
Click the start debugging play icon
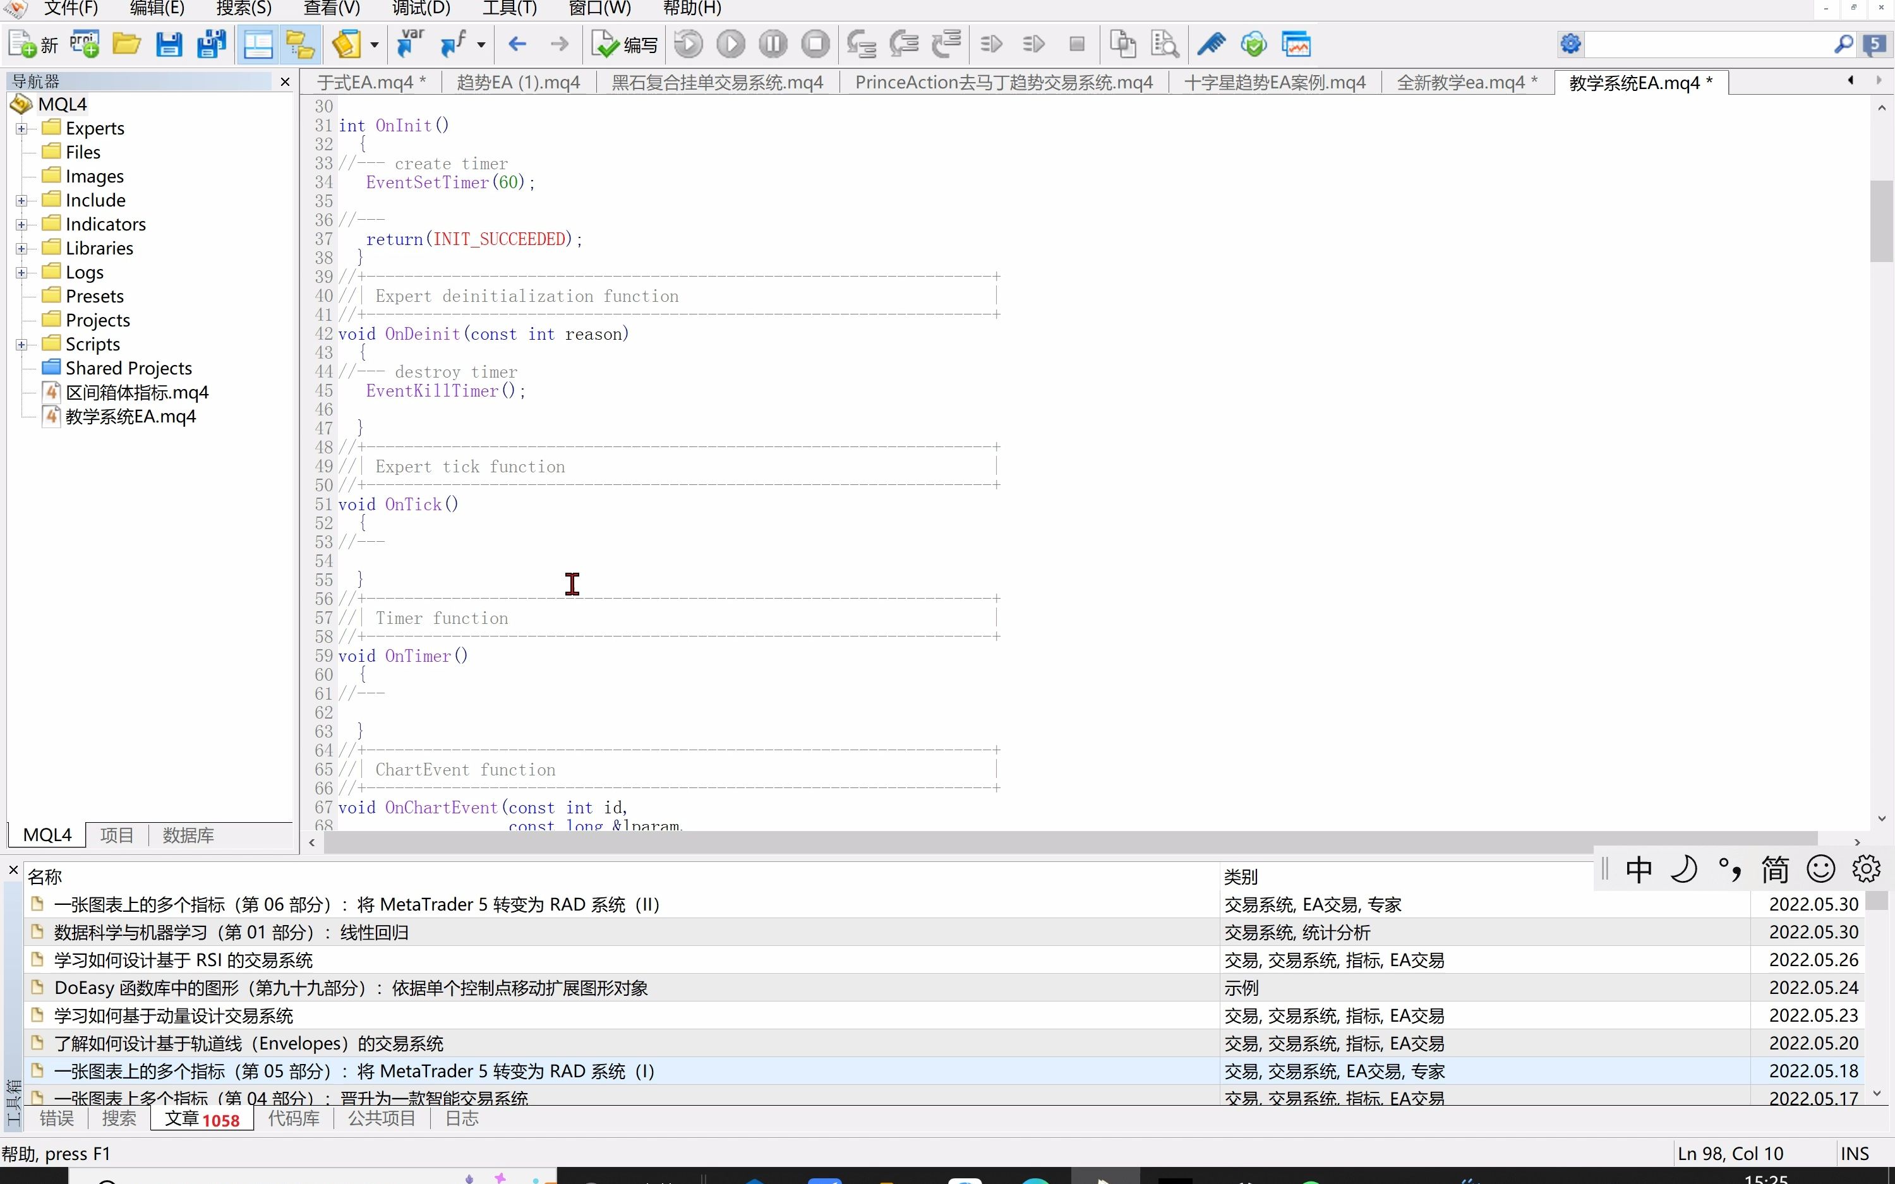(x=731, y=45)
